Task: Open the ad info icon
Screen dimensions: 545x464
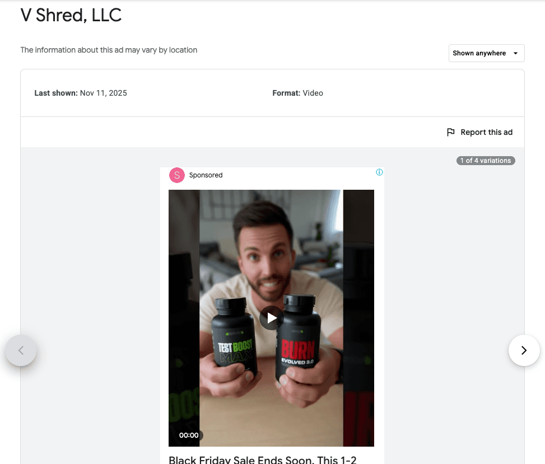Action: click(x=379, y=172)
